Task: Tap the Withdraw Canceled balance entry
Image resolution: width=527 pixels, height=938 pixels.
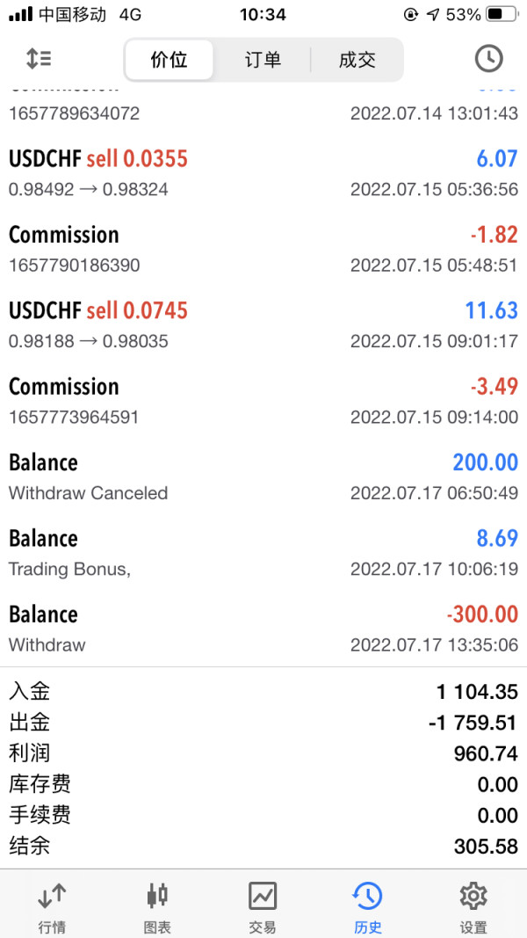Action: point(263,476)
